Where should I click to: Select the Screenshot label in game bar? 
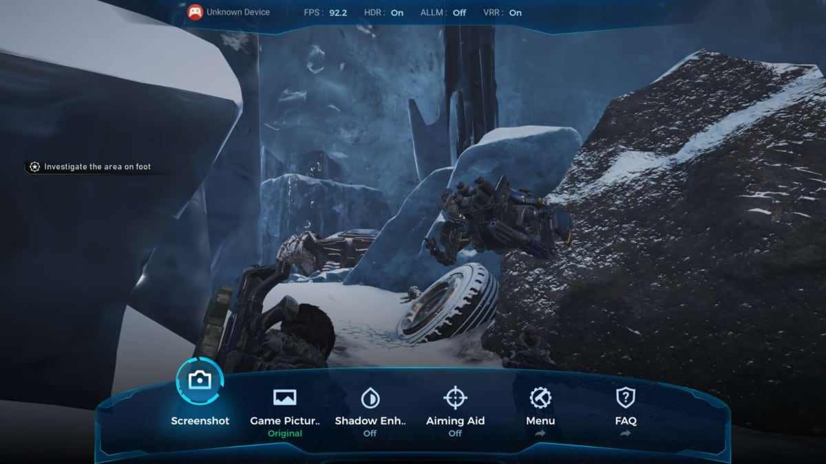point(200,421)
